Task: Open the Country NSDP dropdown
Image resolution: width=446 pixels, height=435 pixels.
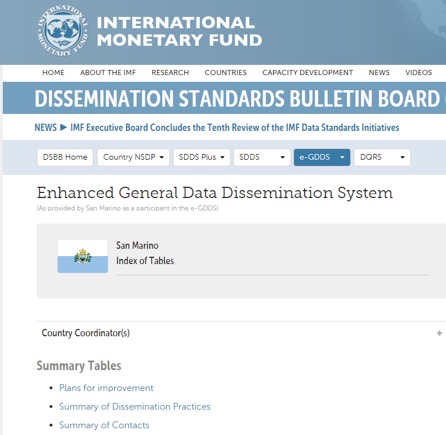Action: pyautogui.click(x=133, y=157)
